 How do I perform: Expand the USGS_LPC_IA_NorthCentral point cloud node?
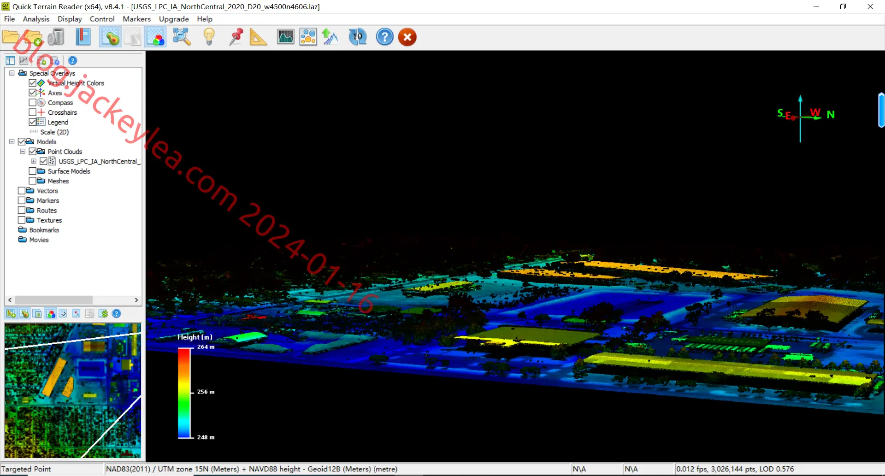(34, 161)
